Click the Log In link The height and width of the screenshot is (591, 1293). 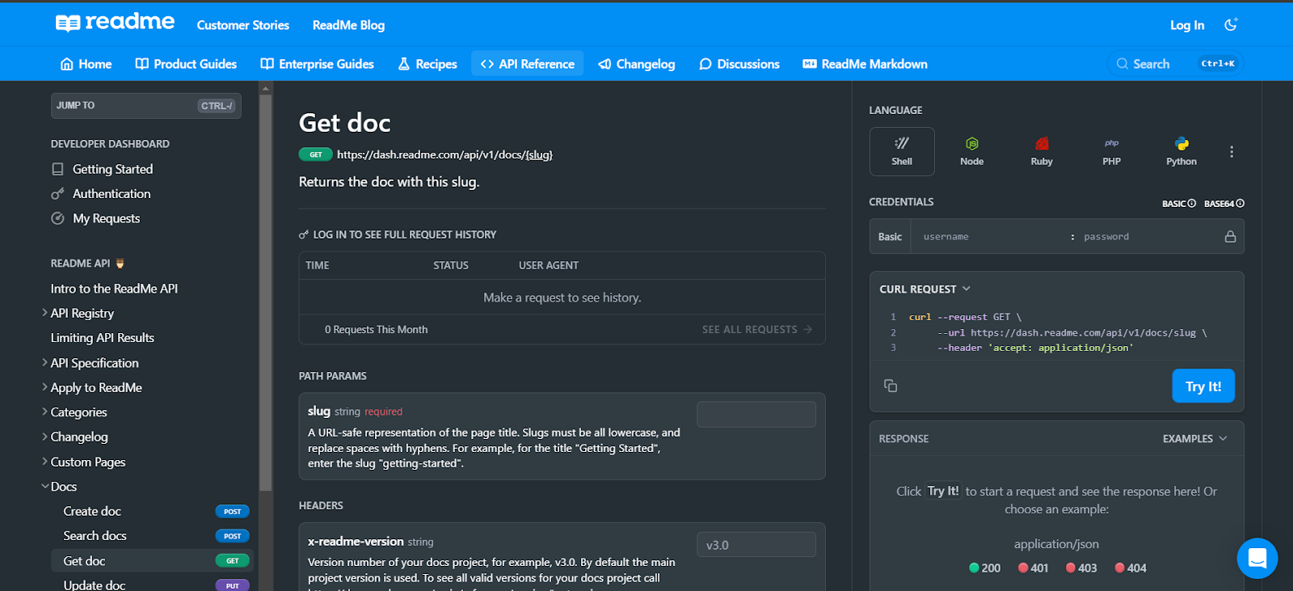pyautogui.click(x=1187, y=25)
